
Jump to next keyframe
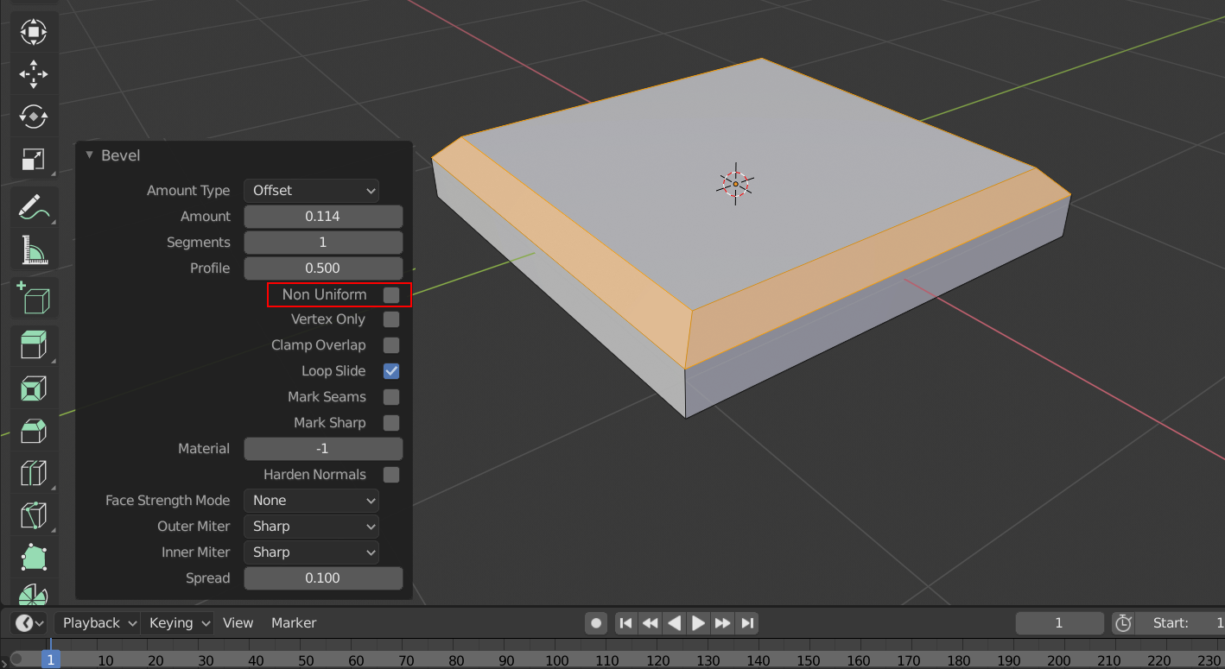[x=723, y=622]
